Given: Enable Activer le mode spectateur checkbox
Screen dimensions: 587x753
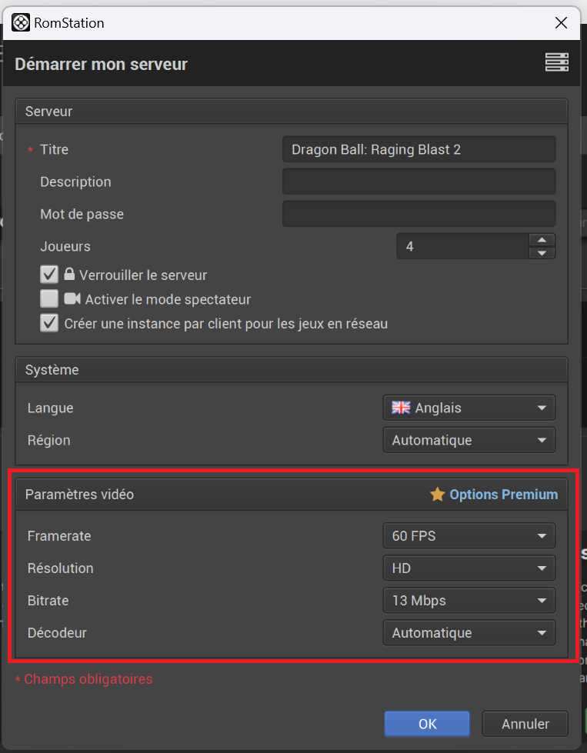Looking at the screenshot, I should (49, 298).
